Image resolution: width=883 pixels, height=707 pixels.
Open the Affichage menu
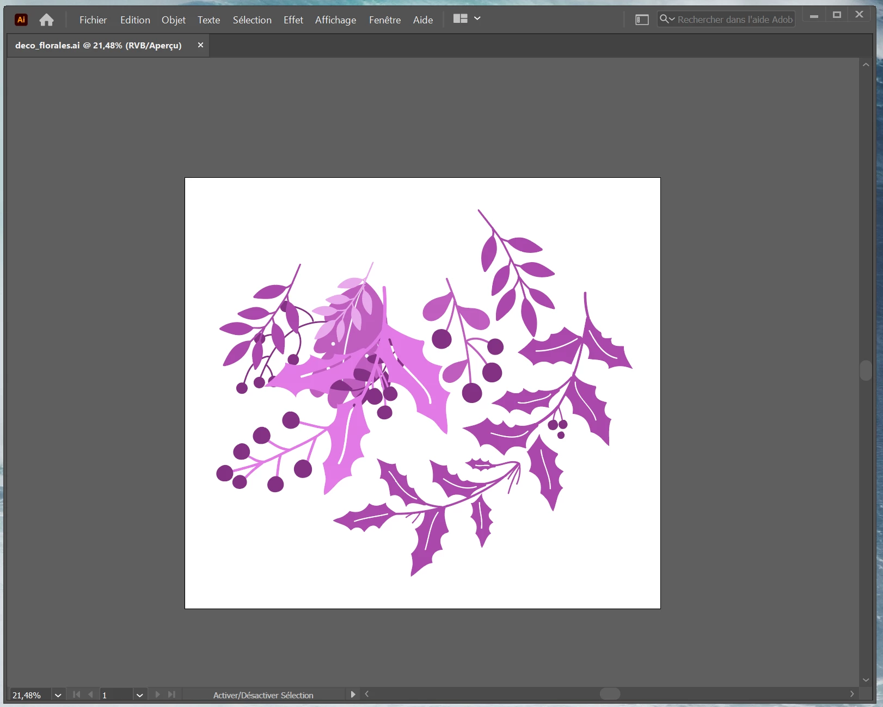click(x=336, y=20)
